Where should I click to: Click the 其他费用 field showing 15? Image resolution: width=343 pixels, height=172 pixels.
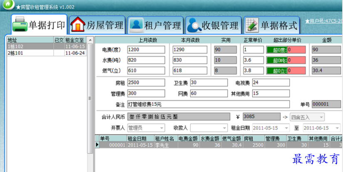tap(271, 93)
